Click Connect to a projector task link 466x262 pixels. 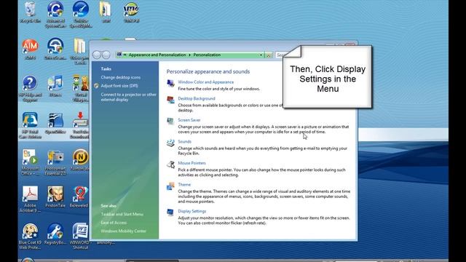click(x=128, y=97)
